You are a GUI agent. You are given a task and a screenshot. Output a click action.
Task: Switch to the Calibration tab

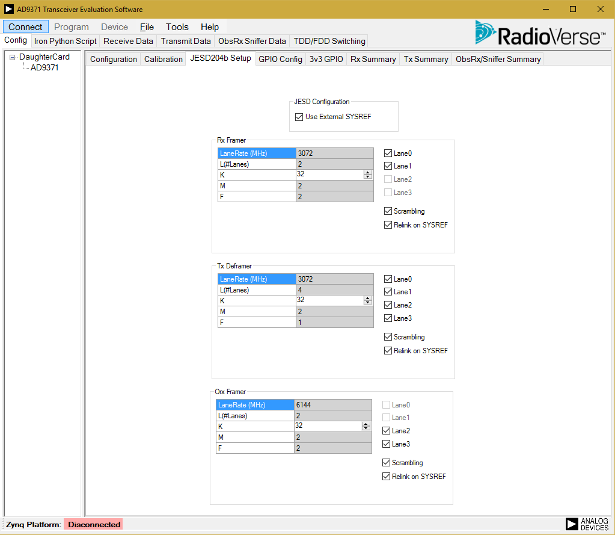(163, 59)
